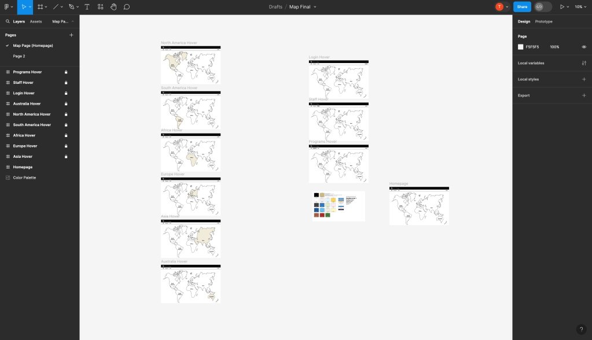Select the Homepage layer in the list

point(23,167)
